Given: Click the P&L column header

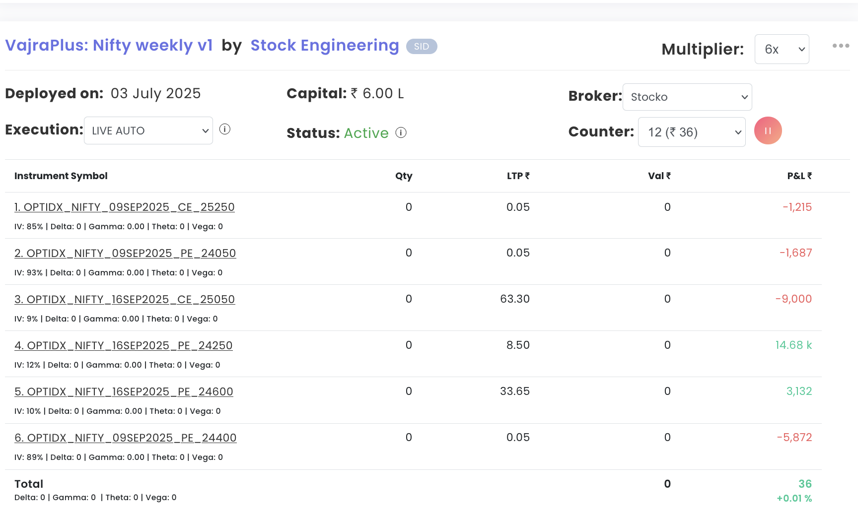Looking at the screenshot, I should pos(799,176).
